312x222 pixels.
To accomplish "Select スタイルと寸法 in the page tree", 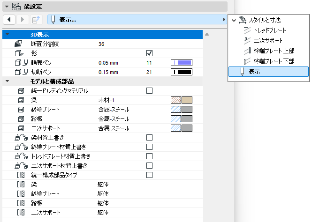I will [265, 20].
